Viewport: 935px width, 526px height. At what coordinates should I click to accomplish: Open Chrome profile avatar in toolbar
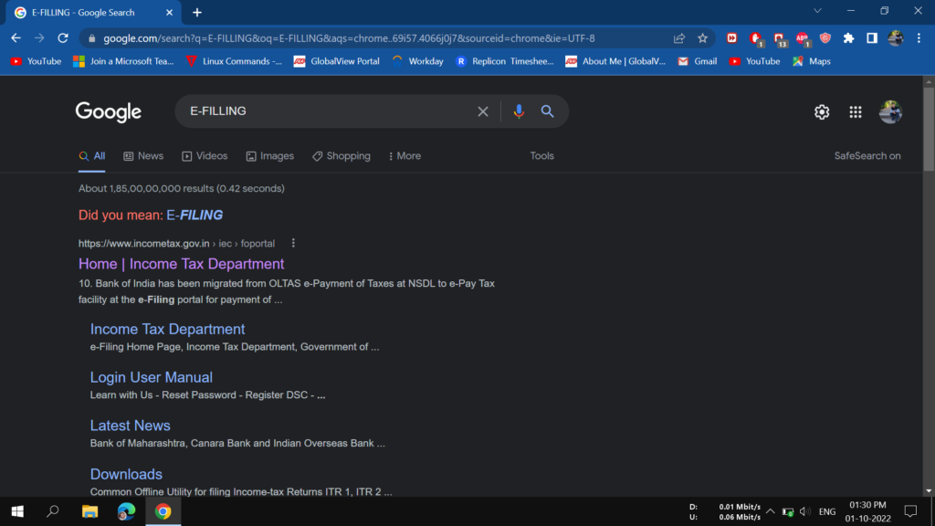coord(896,38)
